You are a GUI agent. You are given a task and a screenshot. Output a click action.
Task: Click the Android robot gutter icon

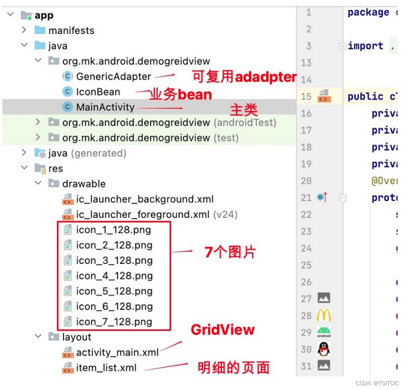[324, 332]
